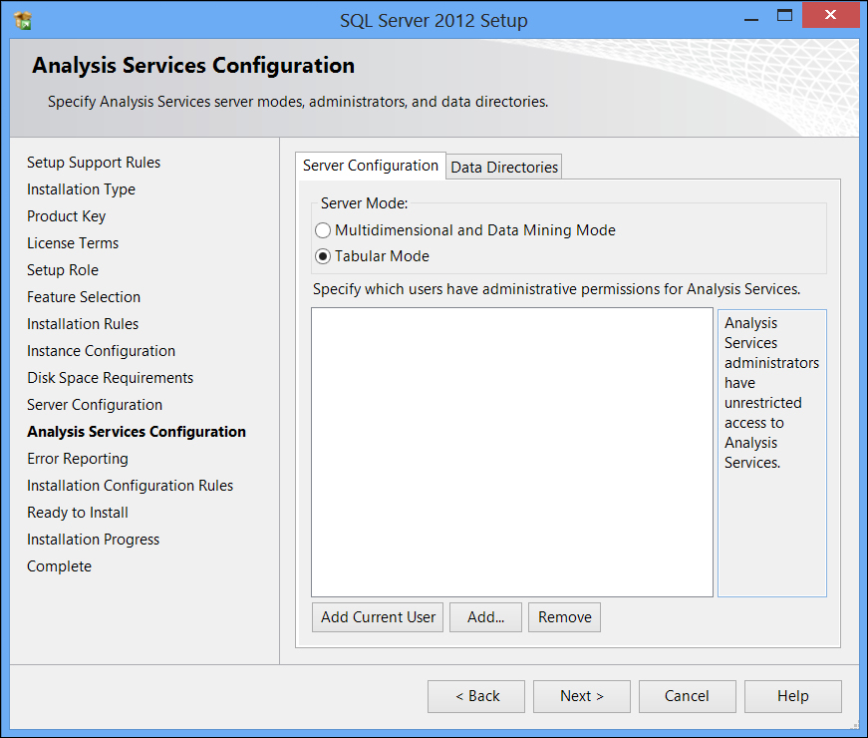Click the Setup Role step

point(63,270)
